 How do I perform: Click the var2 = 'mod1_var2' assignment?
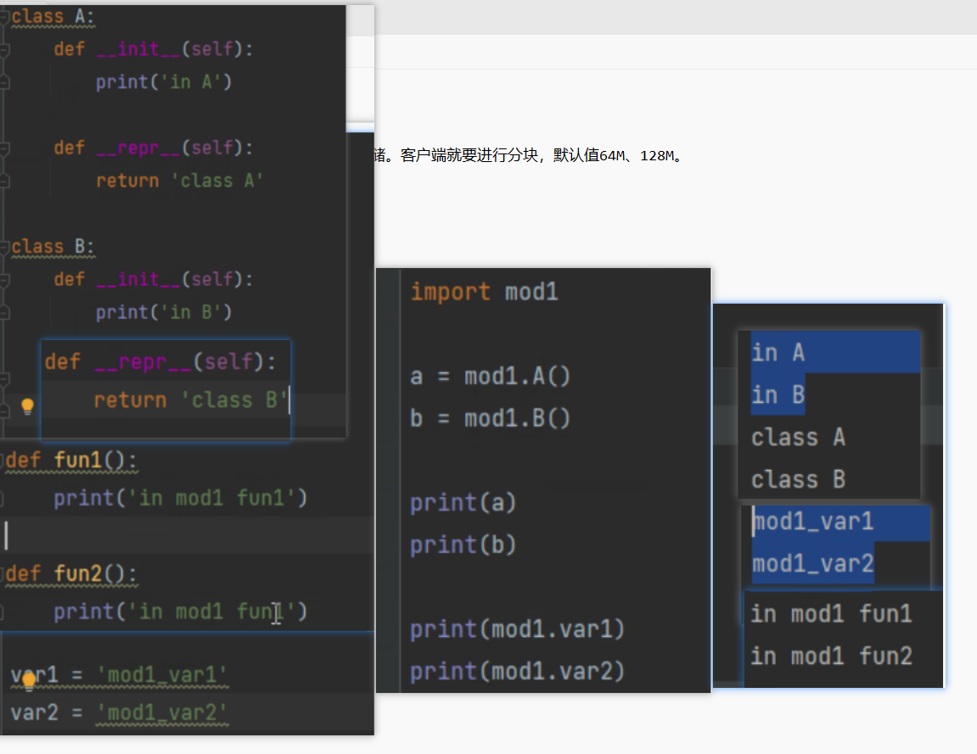(x=119, y=712)
